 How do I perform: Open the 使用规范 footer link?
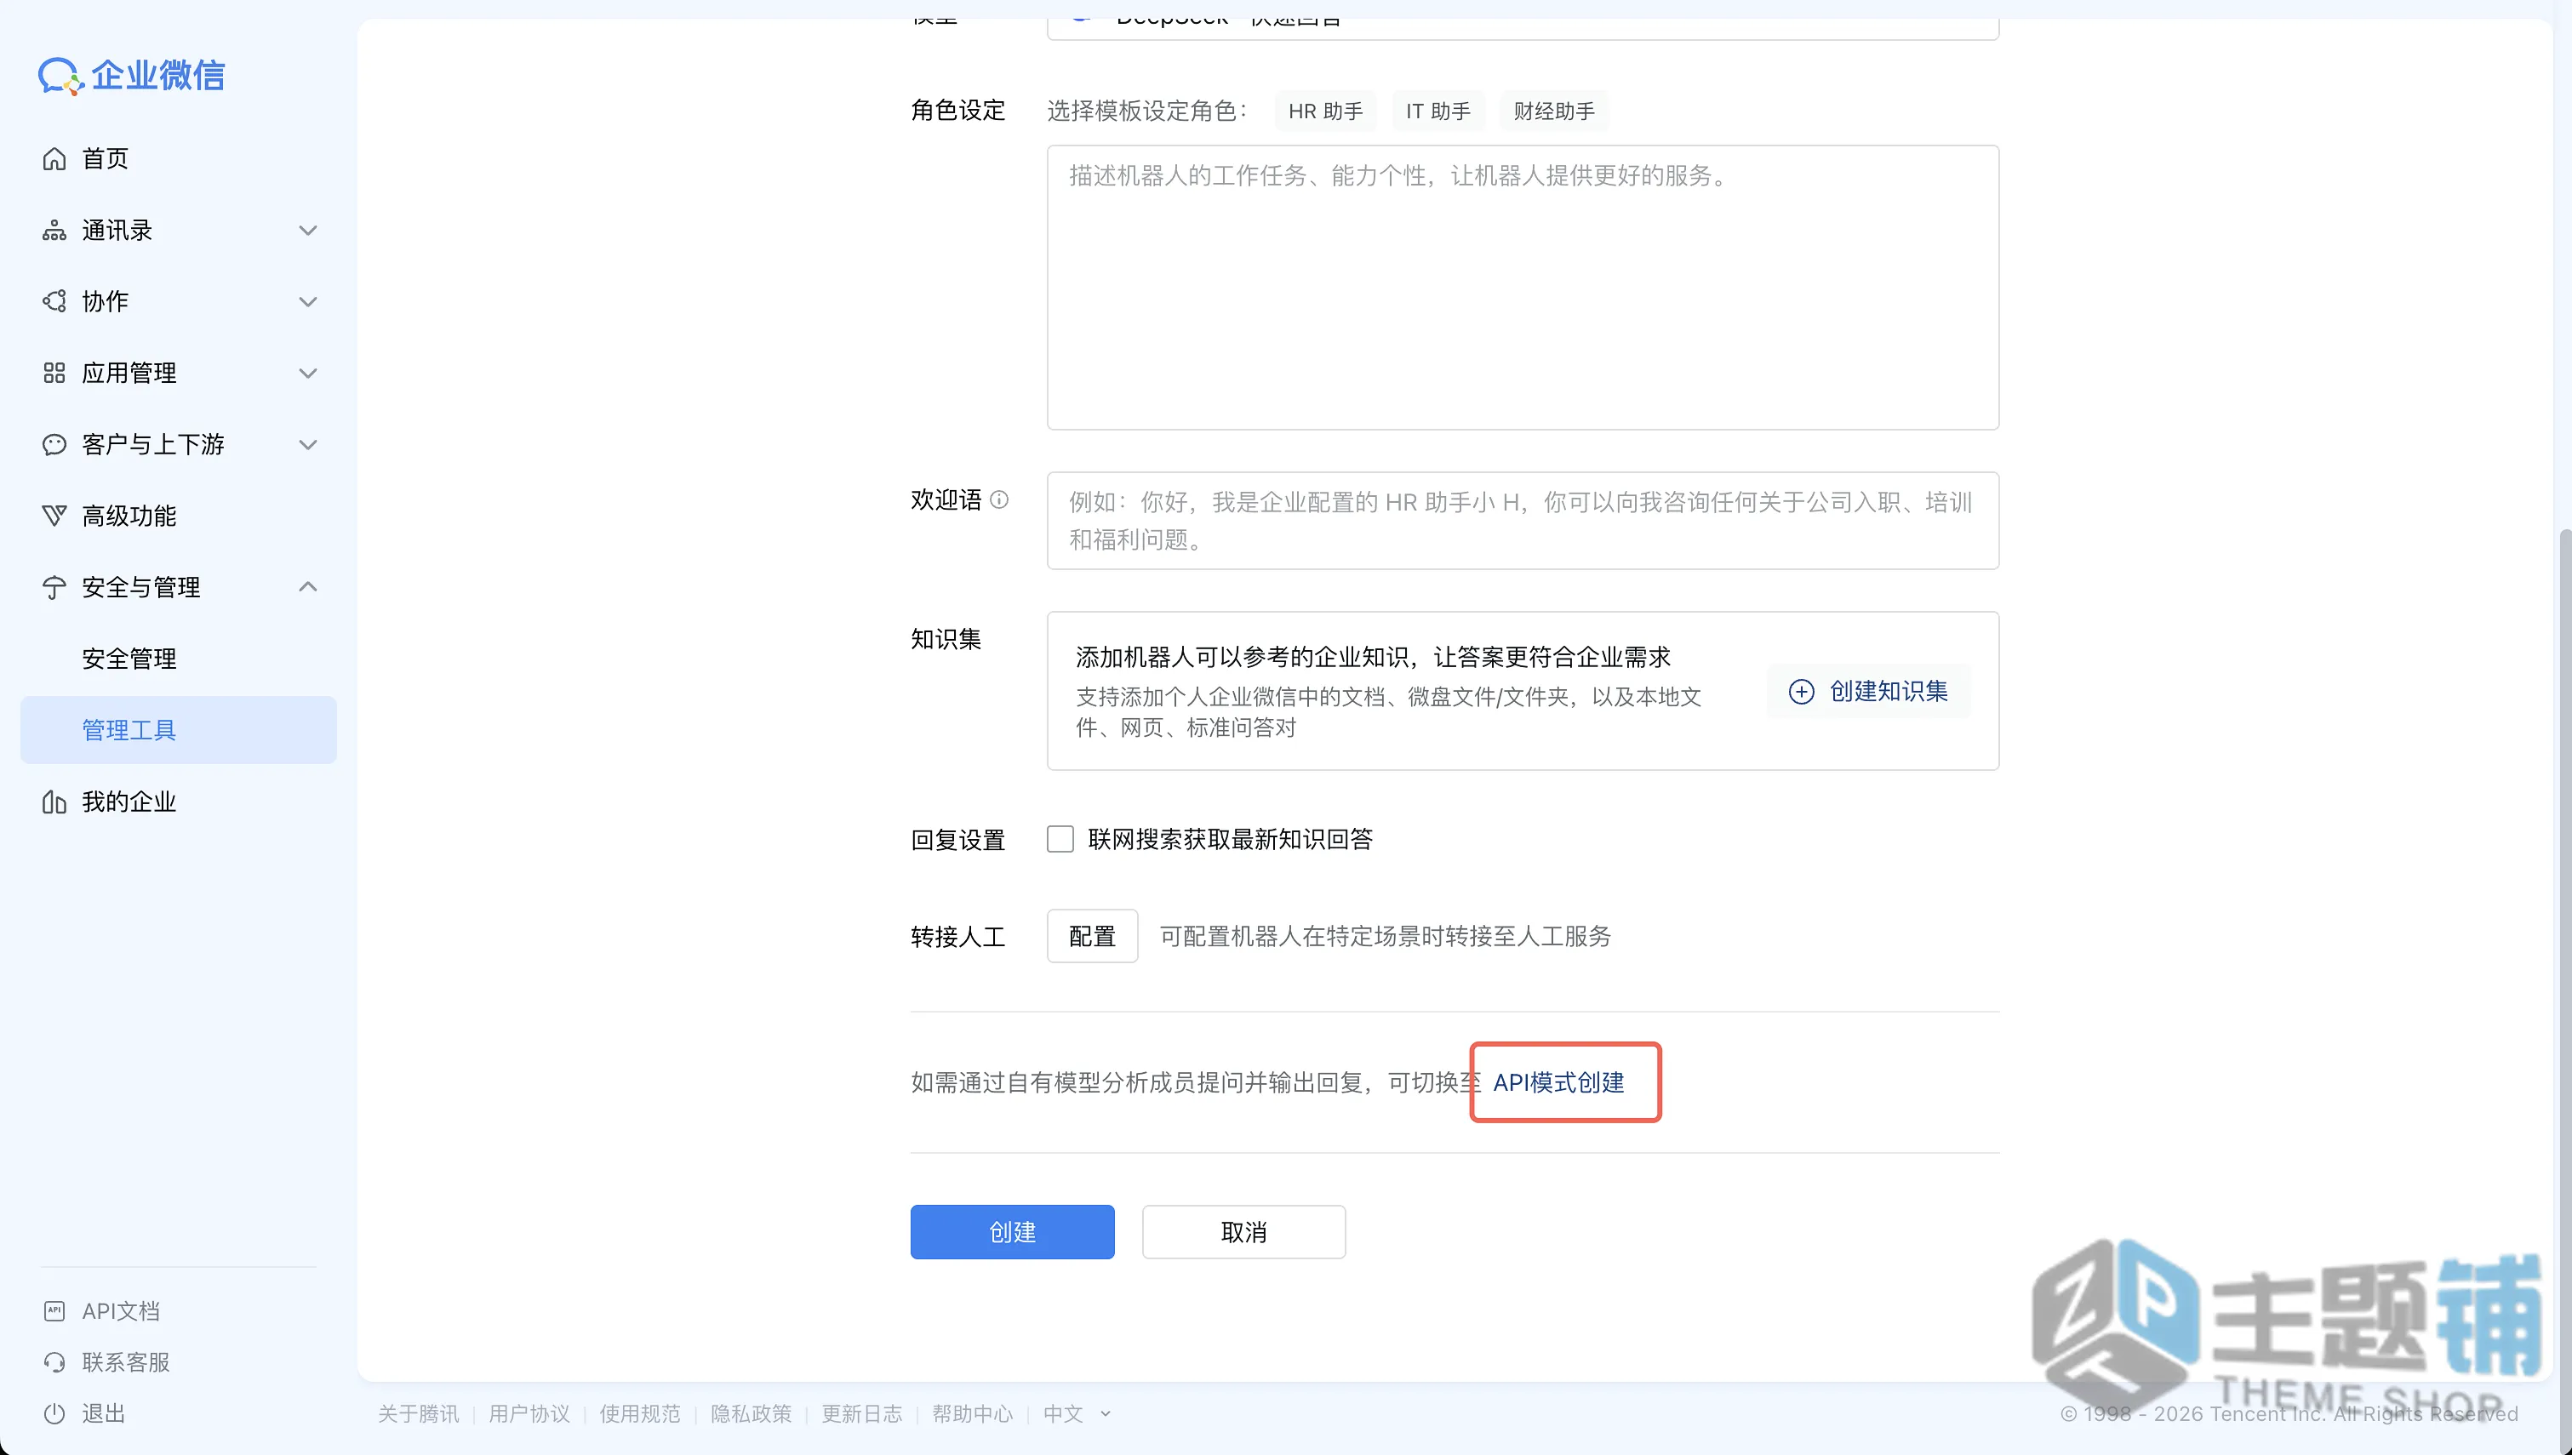coord(641,1414)
